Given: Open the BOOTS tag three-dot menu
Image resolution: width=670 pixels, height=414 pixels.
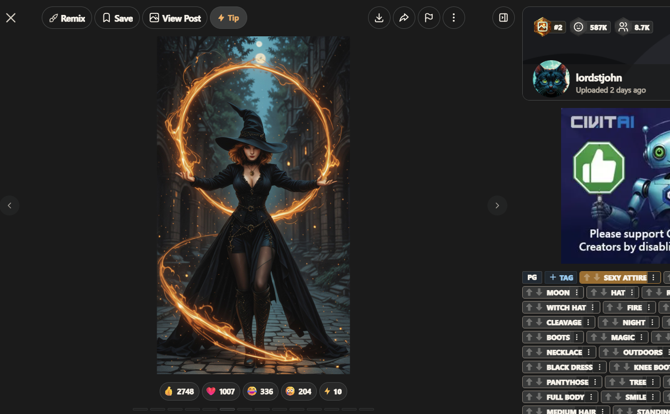Looking at the screenshot, I should pyautogui.click(x=577, y=337).
